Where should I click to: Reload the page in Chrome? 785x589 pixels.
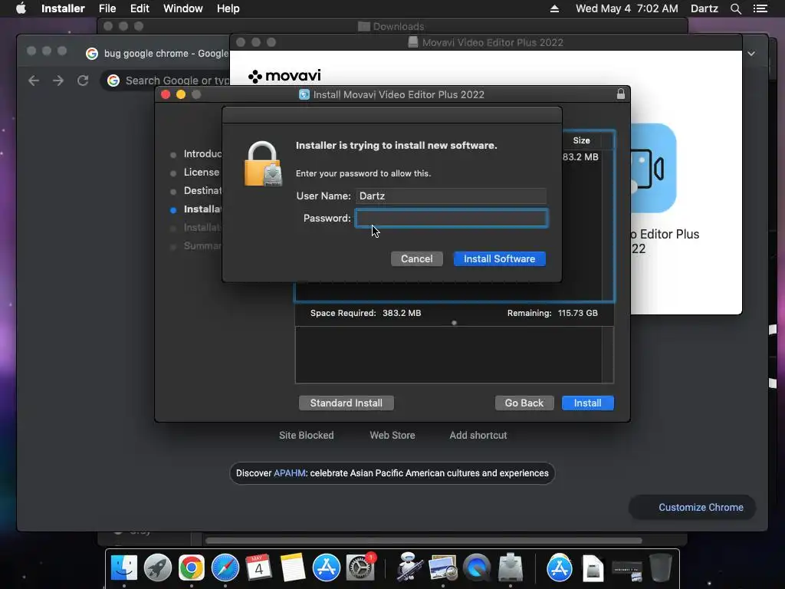pos(83,81)
